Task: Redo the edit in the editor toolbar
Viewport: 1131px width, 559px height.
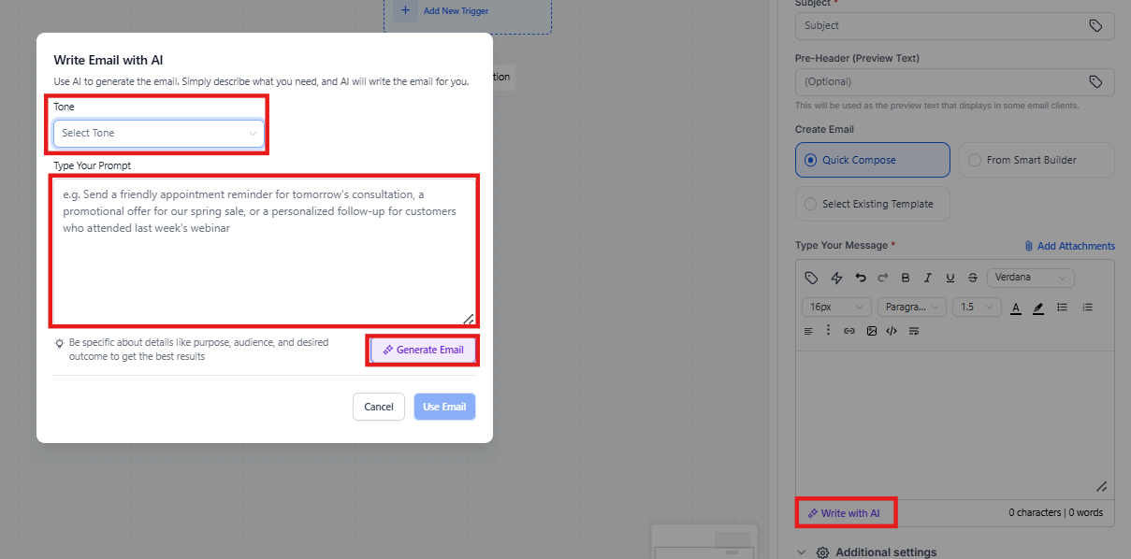Action: (x=882, y=278)
